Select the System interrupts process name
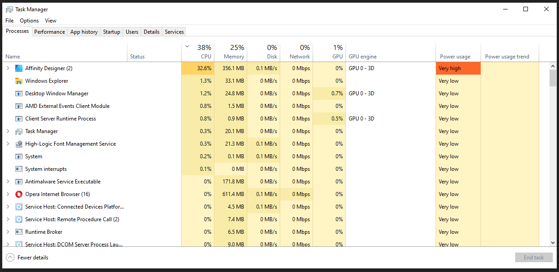This screenshot has width=559, height=272. click(46, 169)
